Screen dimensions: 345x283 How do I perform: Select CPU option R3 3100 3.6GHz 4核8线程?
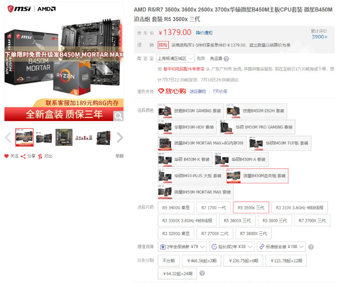(299, 208)
